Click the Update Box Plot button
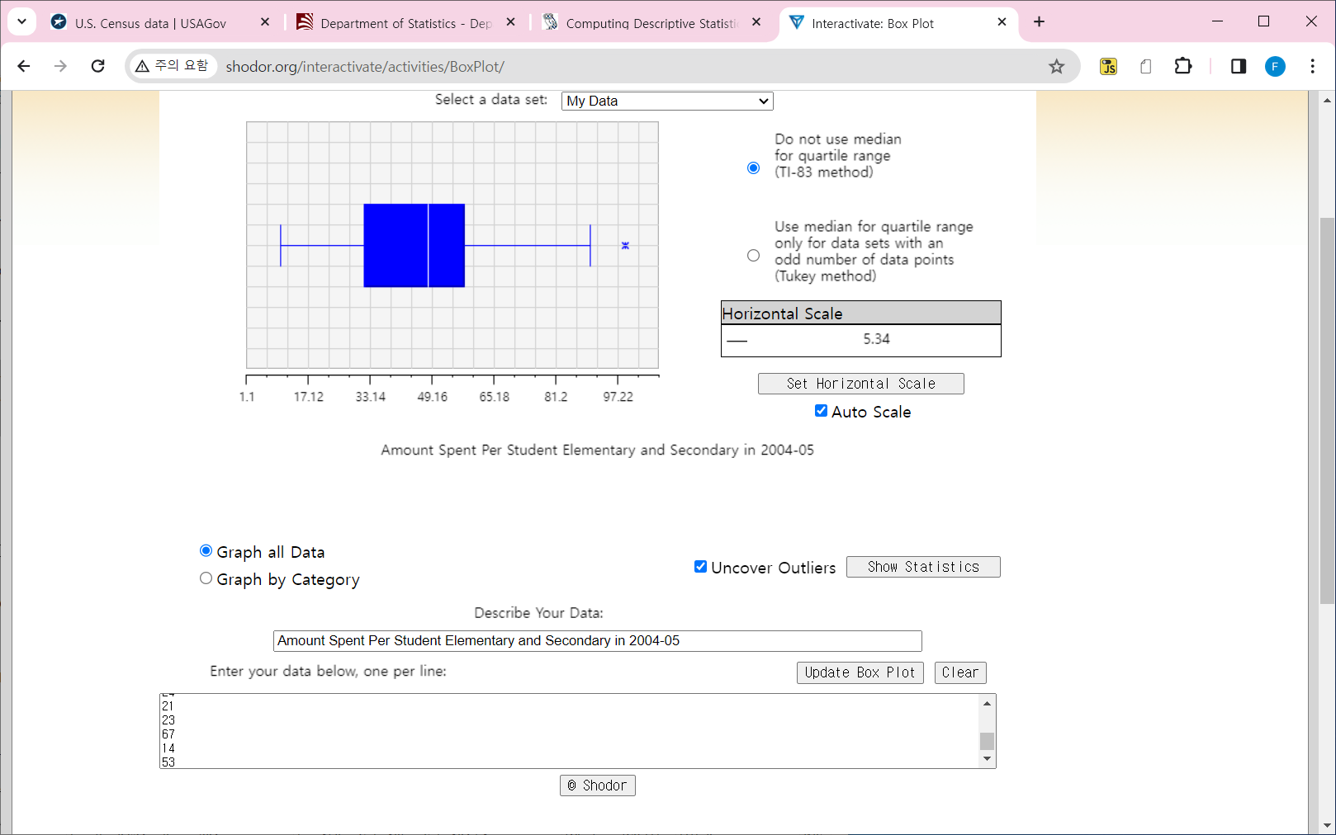1336x835 pixels. (860, 672)
